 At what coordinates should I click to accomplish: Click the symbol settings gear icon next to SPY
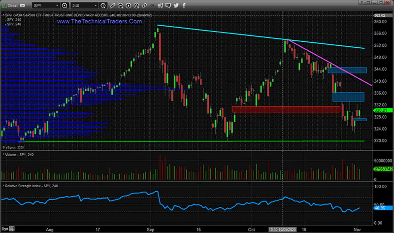(x=65, y=5)
